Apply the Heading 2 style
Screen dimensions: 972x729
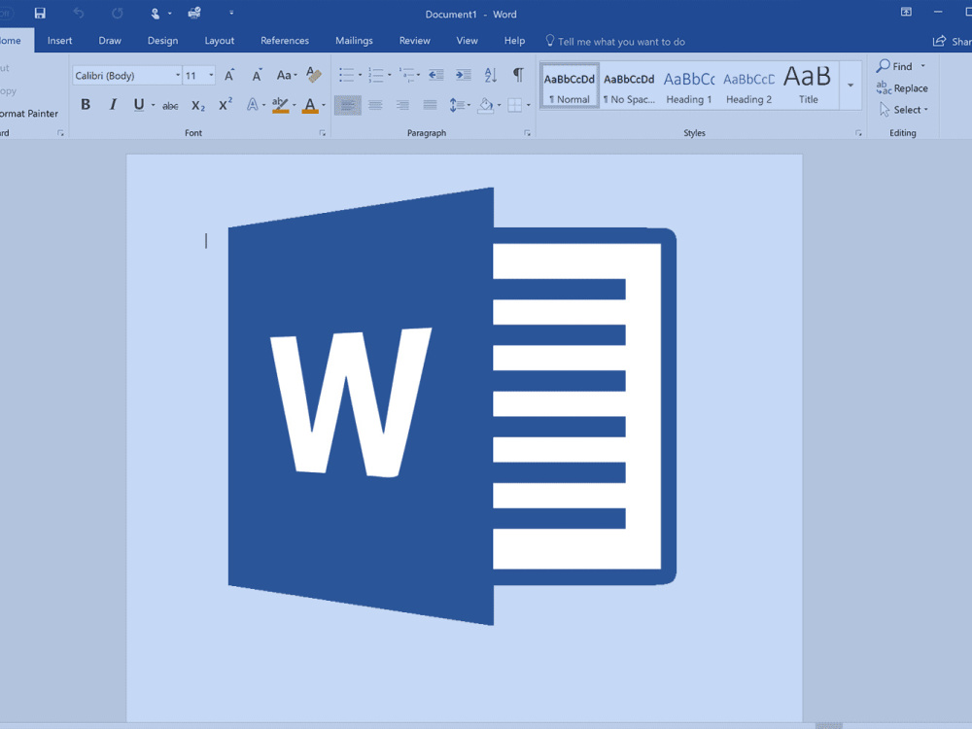(x=748, y=86)
